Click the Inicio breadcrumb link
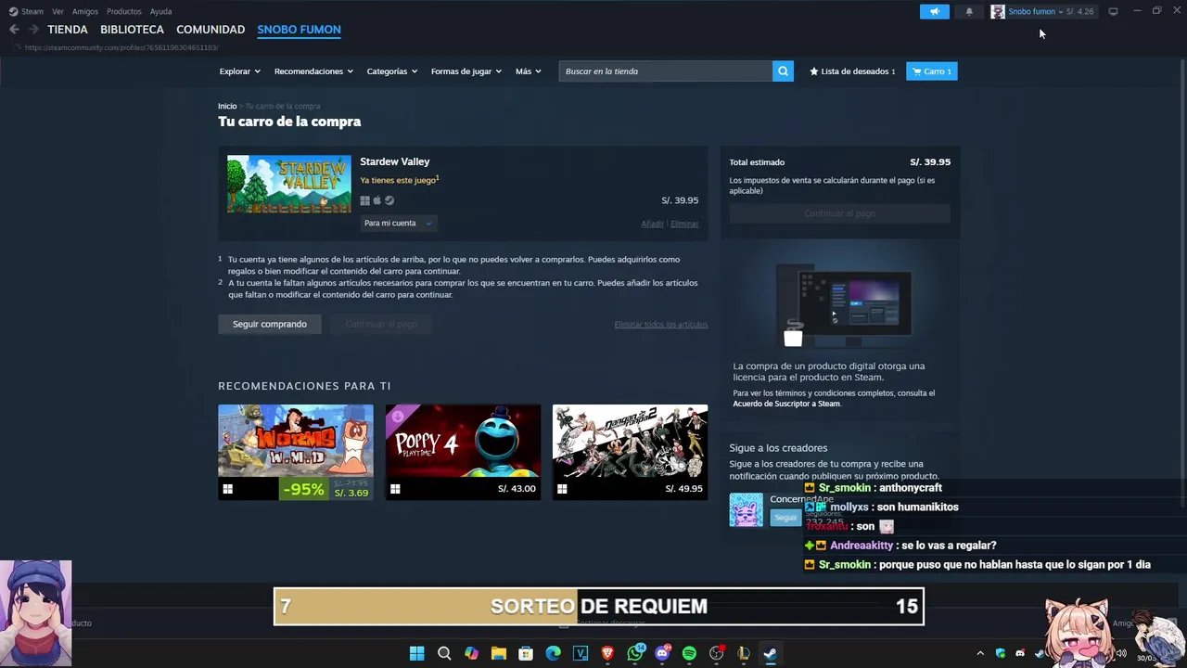This screenshot has height=668, width=1187. tap(227, 106)
